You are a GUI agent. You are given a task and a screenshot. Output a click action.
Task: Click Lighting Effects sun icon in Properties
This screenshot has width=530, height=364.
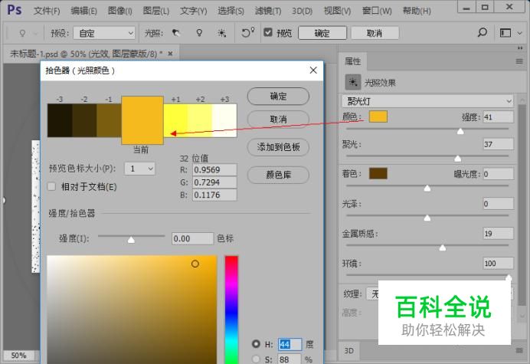353,82
